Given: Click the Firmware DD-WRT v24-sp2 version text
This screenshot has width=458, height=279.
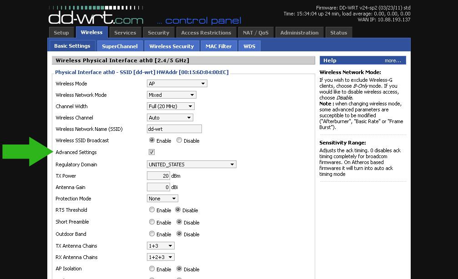Looking at the screenshot, I should (363, 8).
